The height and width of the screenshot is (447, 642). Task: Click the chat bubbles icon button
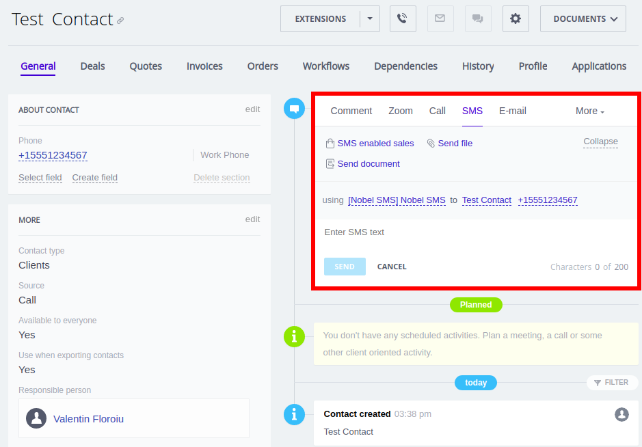click(x=478, y=19)
